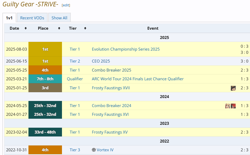The width and height of the screenshot is (250, 155).
Task: Select the 1v1 tab
Action: point(9,18)
